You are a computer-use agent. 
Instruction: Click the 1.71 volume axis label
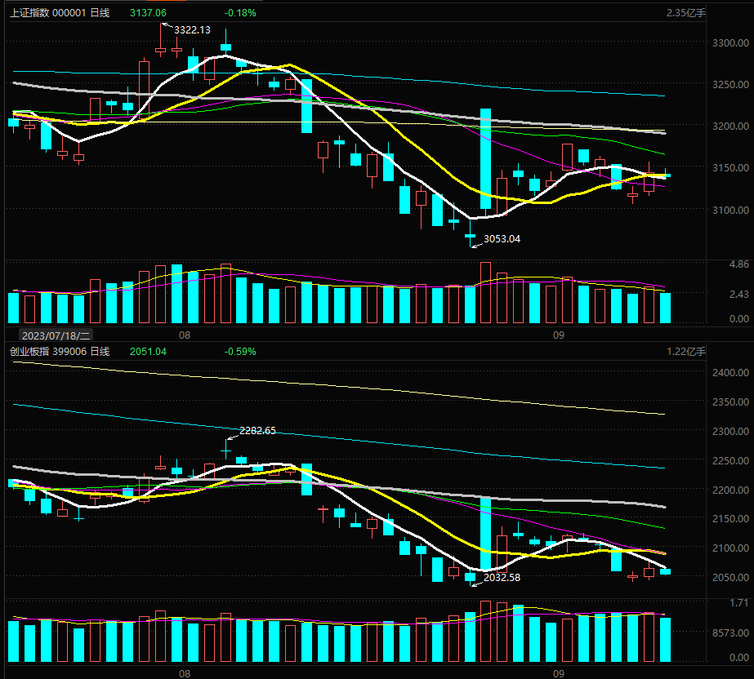(739, 602)
